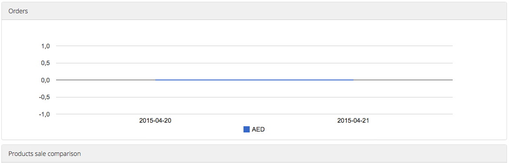Image resolution: width=511 pixels, height=163 pixels.
Task: Click the -1,0 y-axis label
Action: pyautogui.click(x=45, y=115)
